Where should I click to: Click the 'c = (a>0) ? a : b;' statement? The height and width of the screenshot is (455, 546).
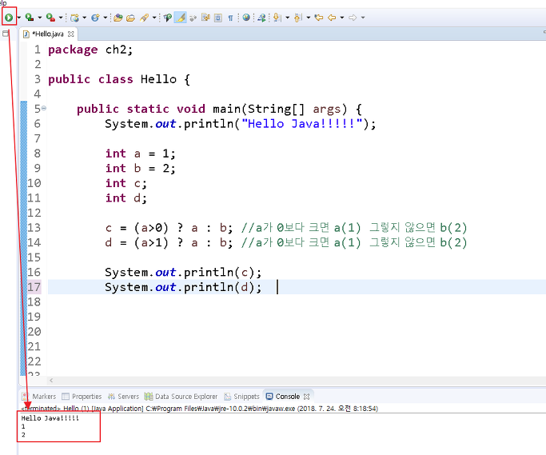click(169, 228)
